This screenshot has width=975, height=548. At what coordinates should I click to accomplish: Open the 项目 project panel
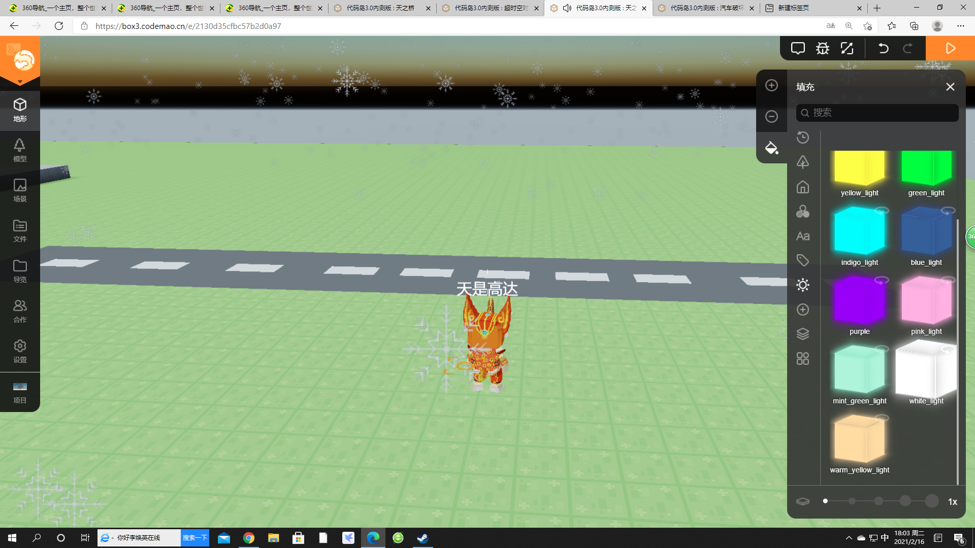pyautogui.click(x=20, y=392)
